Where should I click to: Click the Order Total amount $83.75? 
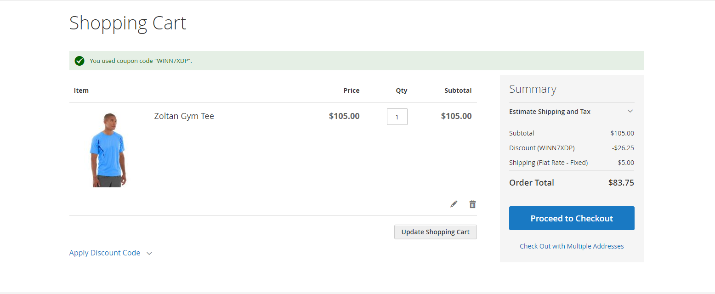pos(621,182)
